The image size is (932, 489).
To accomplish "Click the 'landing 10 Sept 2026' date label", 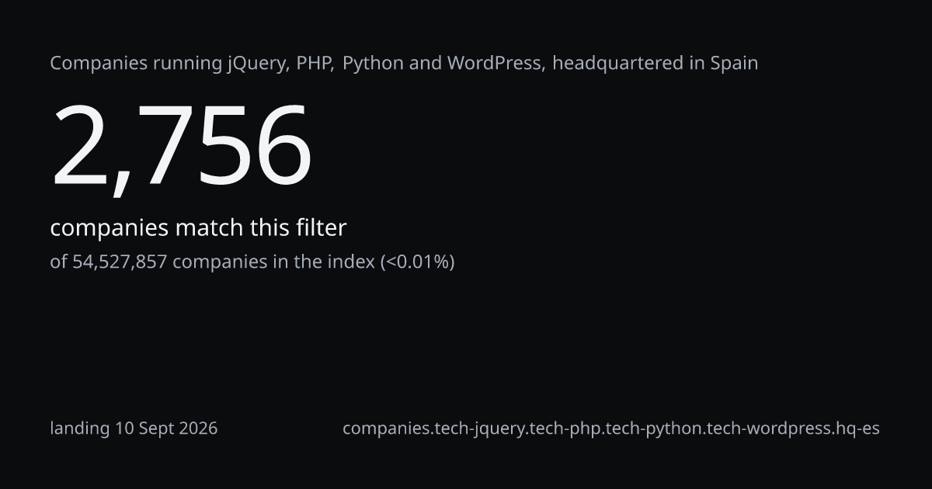I will (134, 428).
